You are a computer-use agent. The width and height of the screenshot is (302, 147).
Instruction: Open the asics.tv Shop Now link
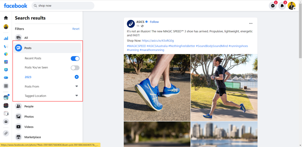[158, 41]
